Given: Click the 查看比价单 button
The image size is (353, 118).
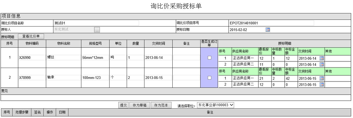Looking at the screenshot, I should tap(31, 36).
